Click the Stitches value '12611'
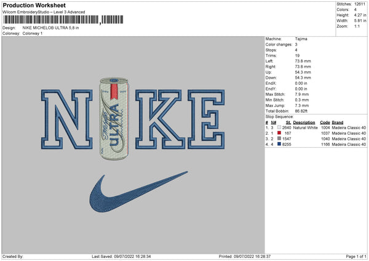The width and height of the screenshot is (369, 261). pos(360,4)
